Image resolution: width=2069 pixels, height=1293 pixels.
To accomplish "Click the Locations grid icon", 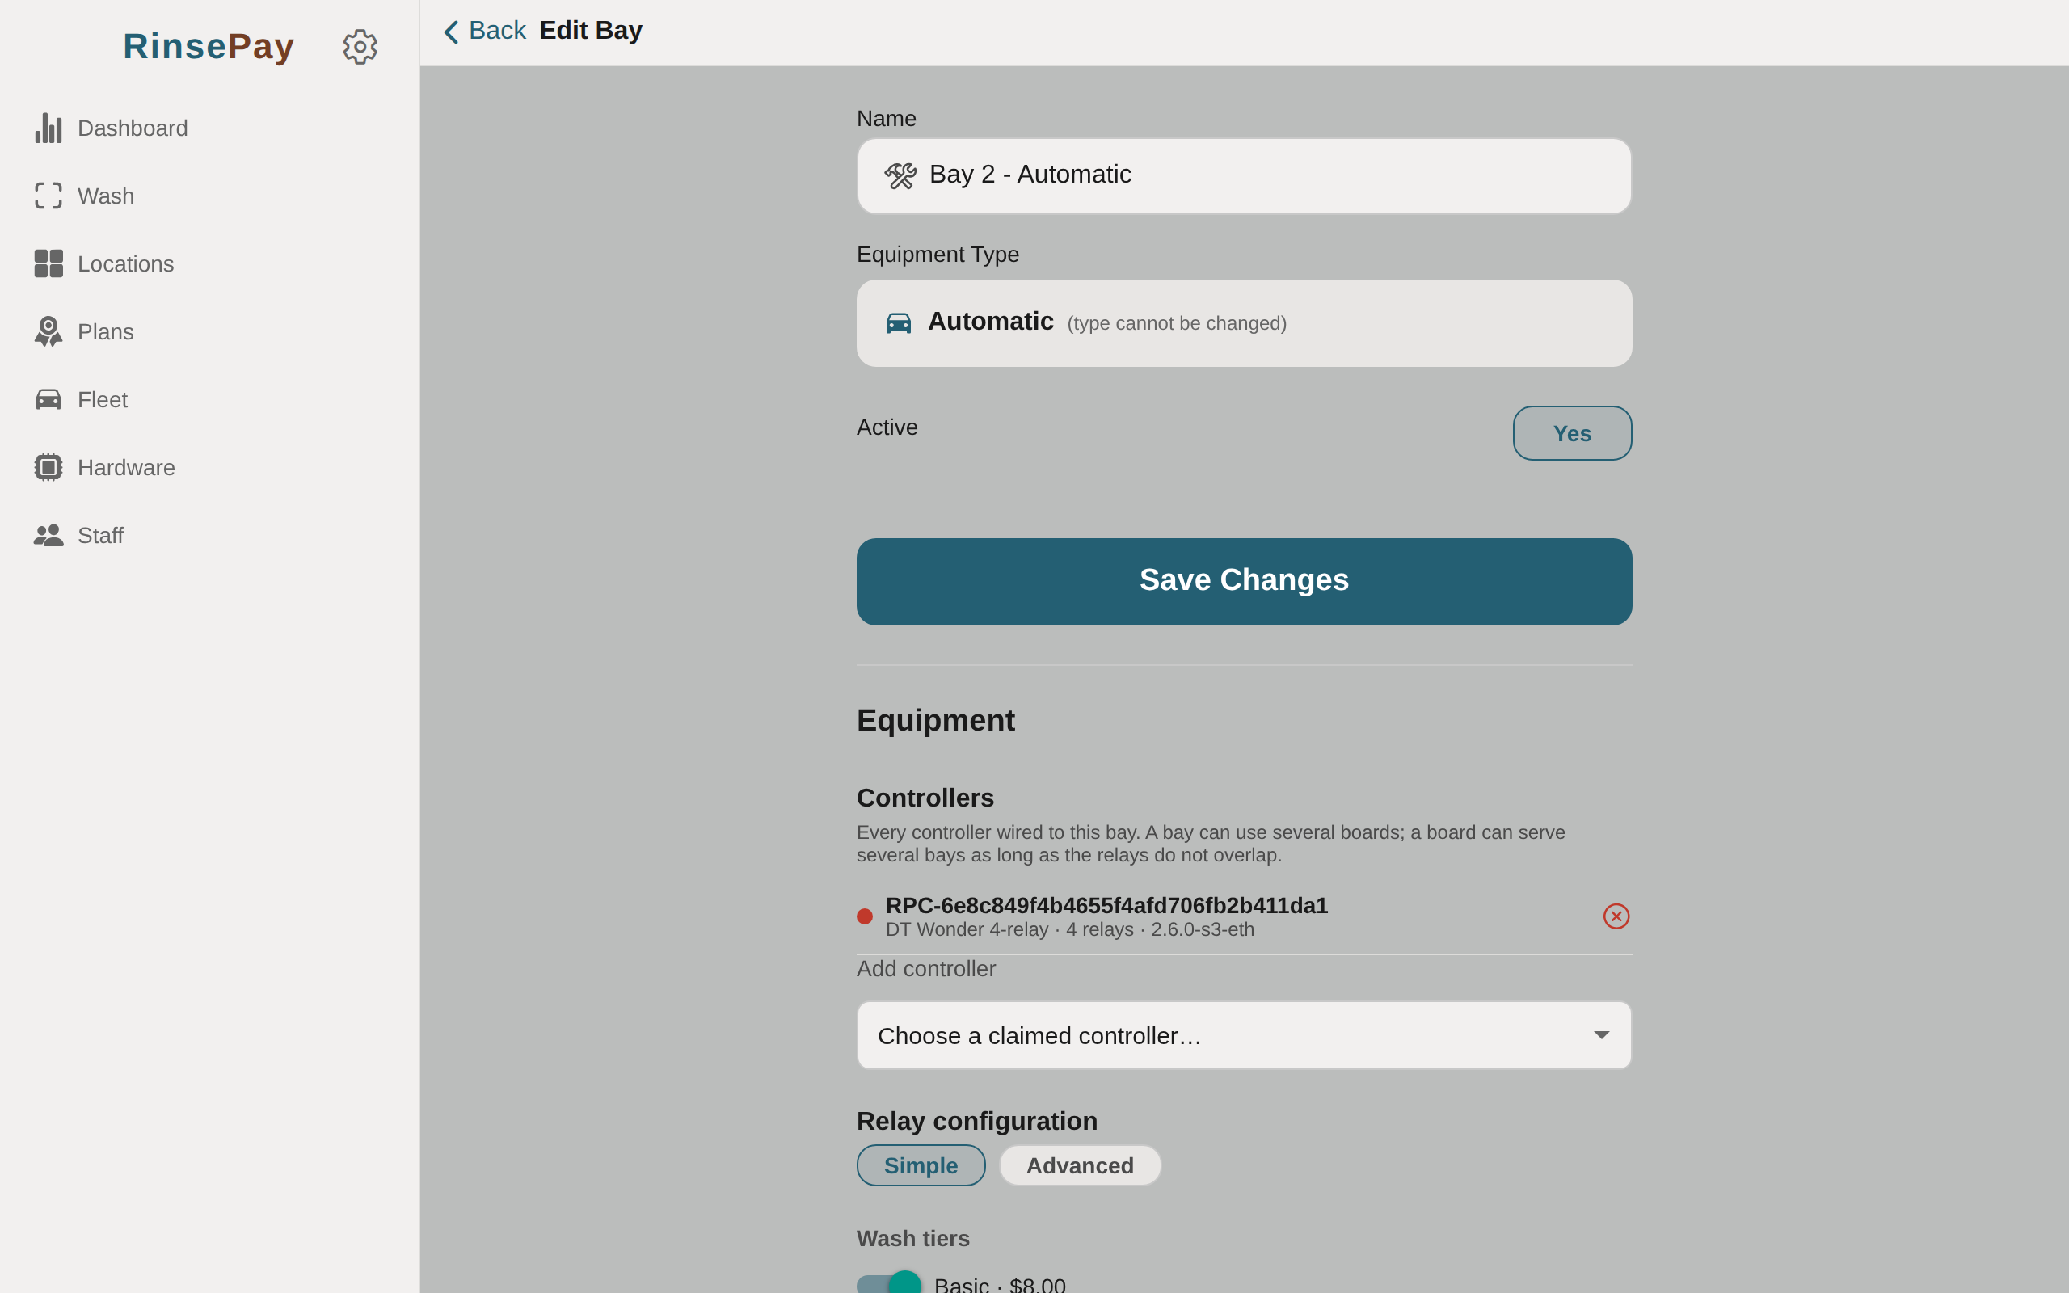I will (48, 263).
